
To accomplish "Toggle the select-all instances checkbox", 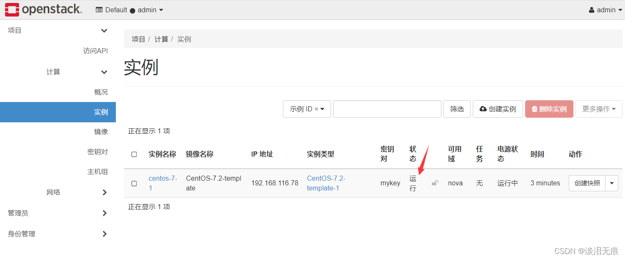I will 134,154.
